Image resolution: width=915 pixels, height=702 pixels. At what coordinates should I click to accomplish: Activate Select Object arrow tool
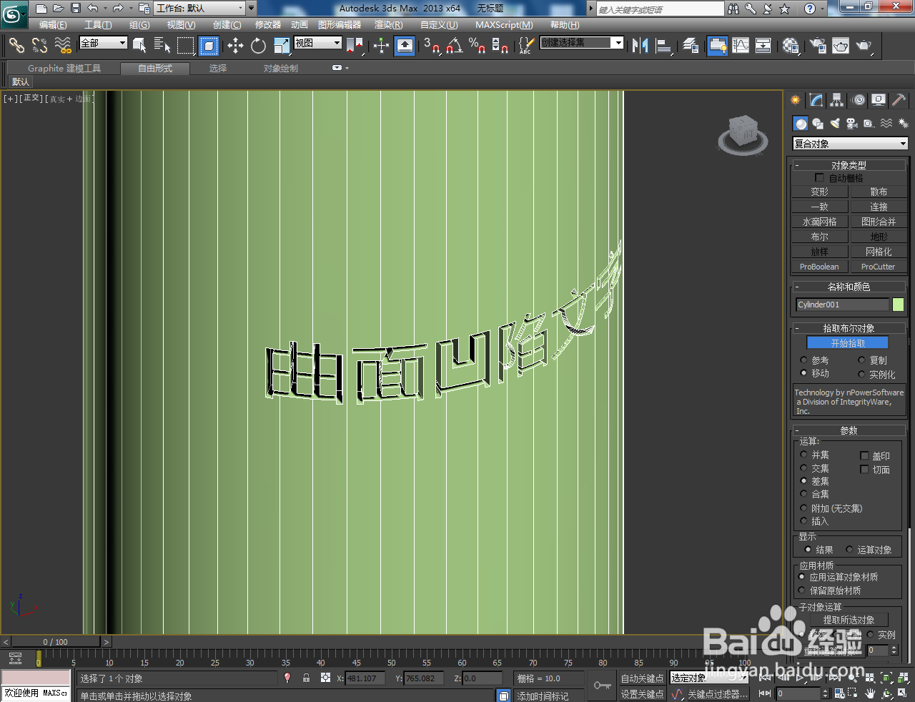click(x=139, y=46)
